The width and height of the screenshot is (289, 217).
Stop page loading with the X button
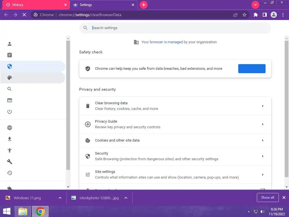pyautogui.click(x=24, y=15)
